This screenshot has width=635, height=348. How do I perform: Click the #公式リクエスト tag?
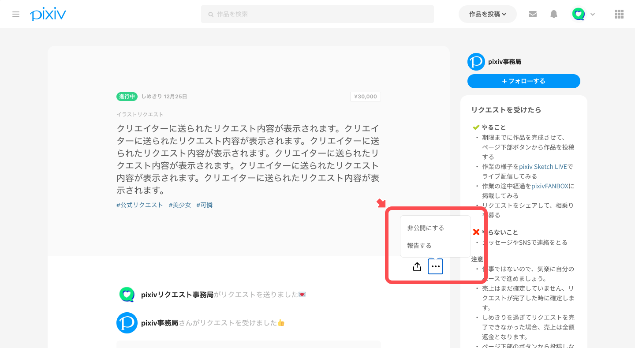point(140,205)
